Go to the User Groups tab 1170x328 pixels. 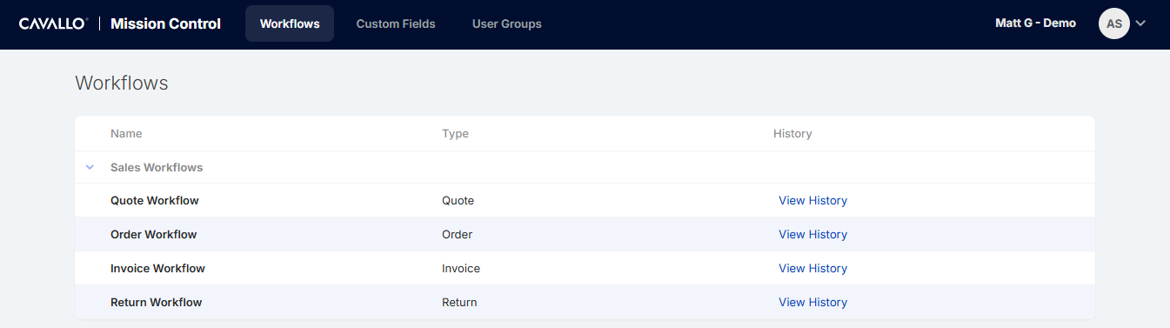pos(507,23)
